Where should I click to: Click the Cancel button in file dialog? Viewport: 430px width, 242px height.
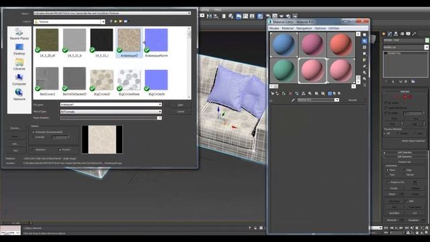(181, 112)
